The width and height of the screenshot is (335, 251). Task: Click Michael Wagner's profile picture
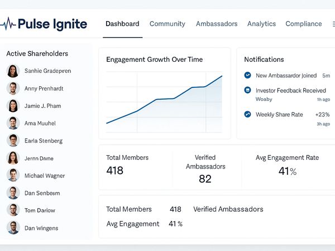click(x=13, y=175)
